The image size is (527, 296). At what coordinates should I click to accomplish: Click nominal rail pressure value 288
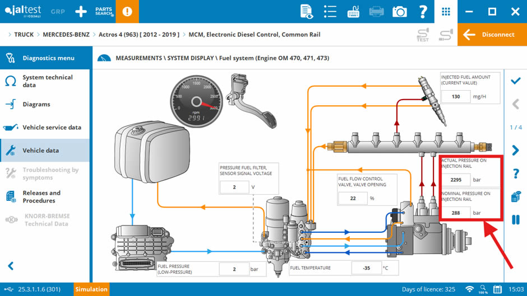456,213
